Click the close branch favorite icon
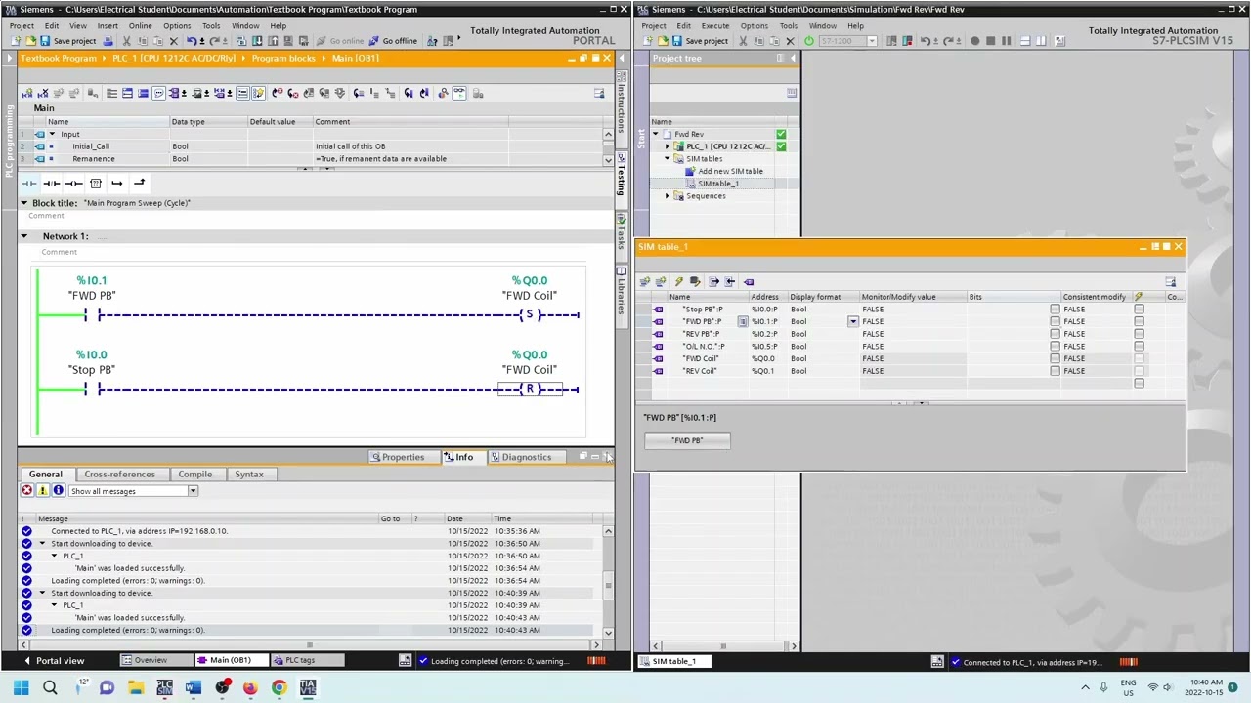 139,183
